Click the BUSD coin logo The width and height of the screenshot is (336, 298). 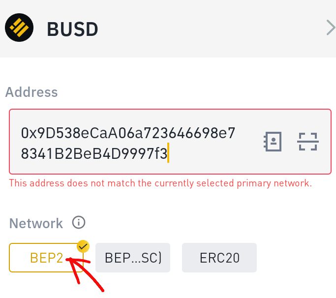click(x=19, y=27)
